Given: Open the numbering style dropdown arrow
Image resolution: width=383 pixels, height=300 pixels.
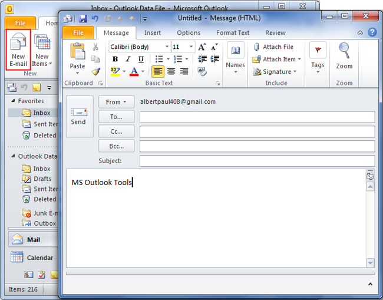Looking at the screenshot, I should (187, 59).
